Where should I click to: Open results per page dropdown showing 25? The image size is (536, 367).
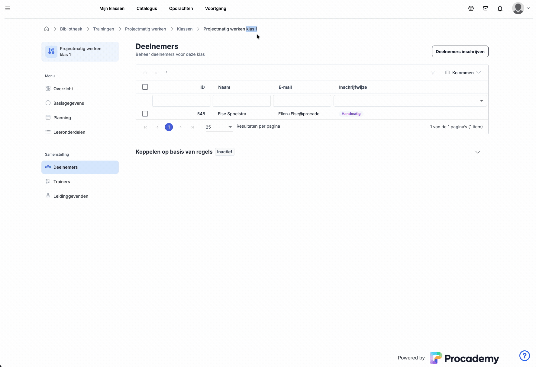pyautogui.click(x=219, y=127)
